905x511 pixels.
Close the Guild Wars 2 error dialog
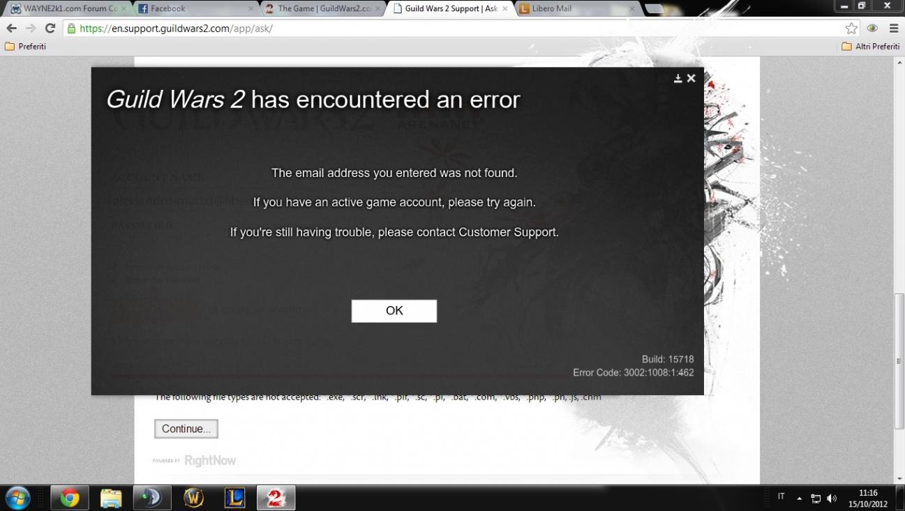point(691,78)
